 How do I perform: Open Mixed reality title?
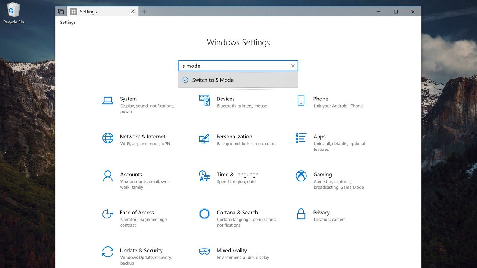[232, 251]
